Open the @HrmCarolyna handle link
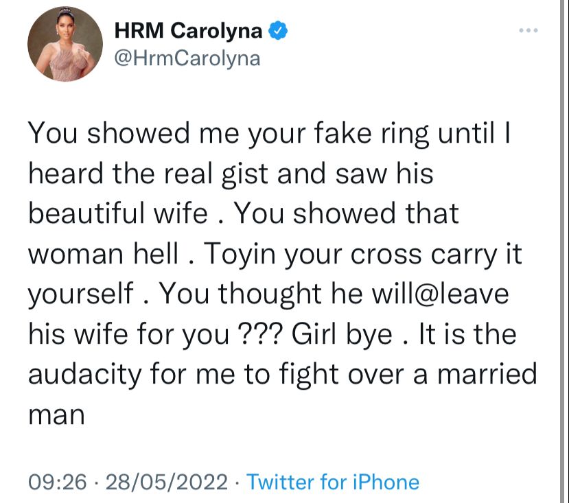The image size is (569, 503). pyautogui.click(x=187, y=59)
